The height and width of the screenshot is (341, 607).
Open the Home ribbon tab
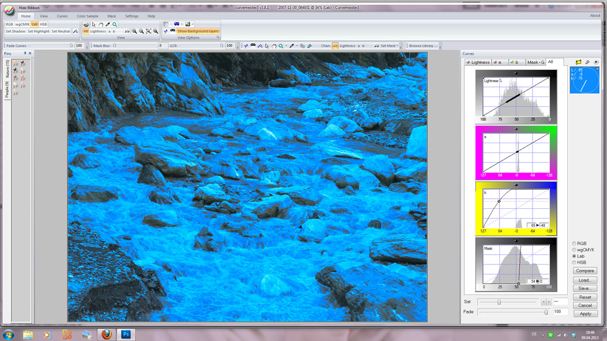[x=26, y=16]
